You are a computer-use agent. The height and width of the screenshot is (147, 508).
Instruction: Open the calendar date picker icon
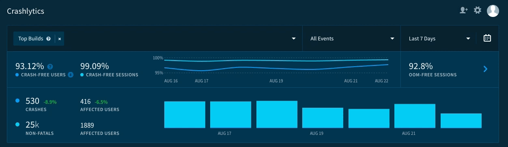coord(487,38)
